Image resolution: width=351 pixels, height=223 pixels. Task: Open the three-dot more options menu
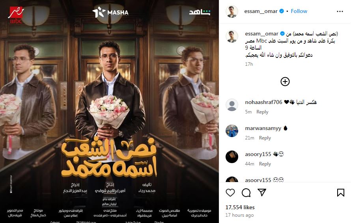point(340,11)
